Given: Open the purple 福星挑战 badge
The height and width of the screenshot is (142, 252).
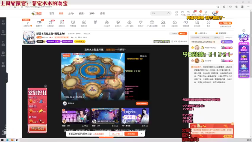Looking at the screenshot, I should click(53, 42).
